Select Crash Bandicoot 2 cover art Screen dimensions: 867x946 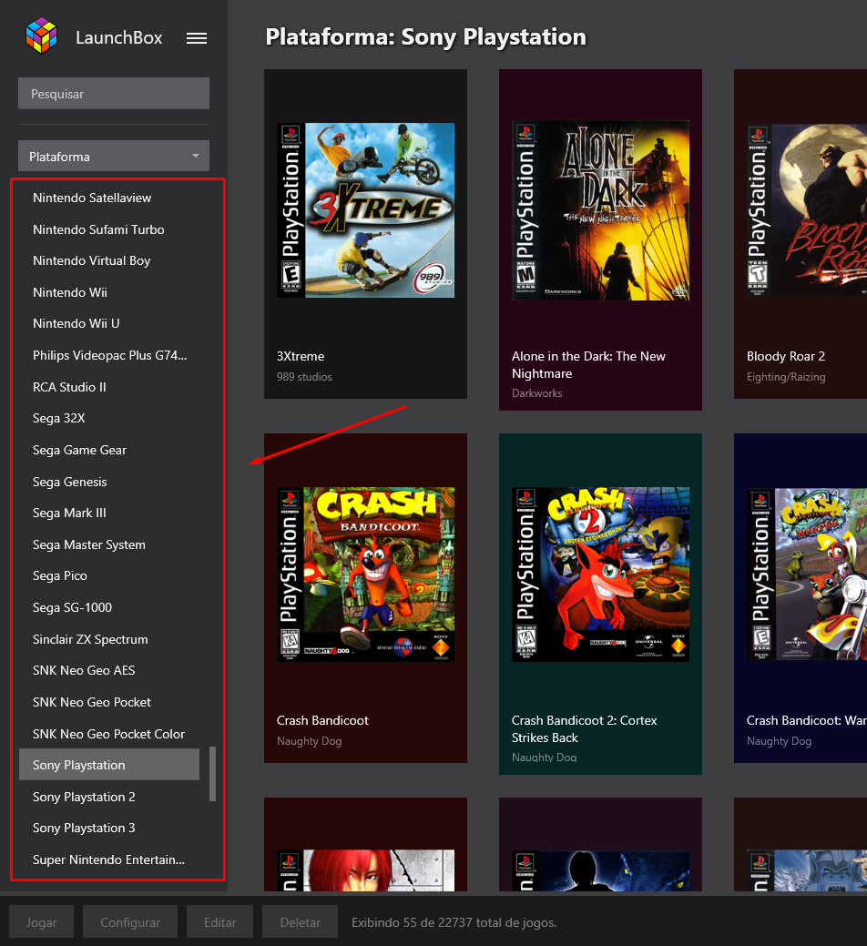click(x=600, y=575)
